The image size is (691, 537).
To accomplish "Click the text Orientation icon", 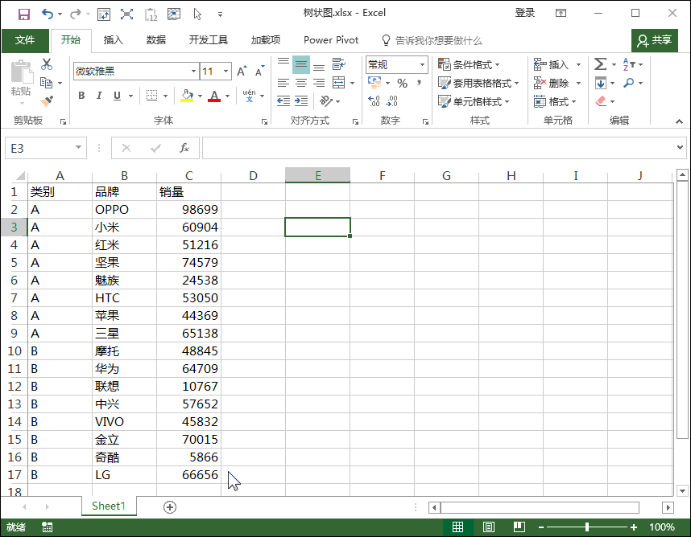I will 326,101.
